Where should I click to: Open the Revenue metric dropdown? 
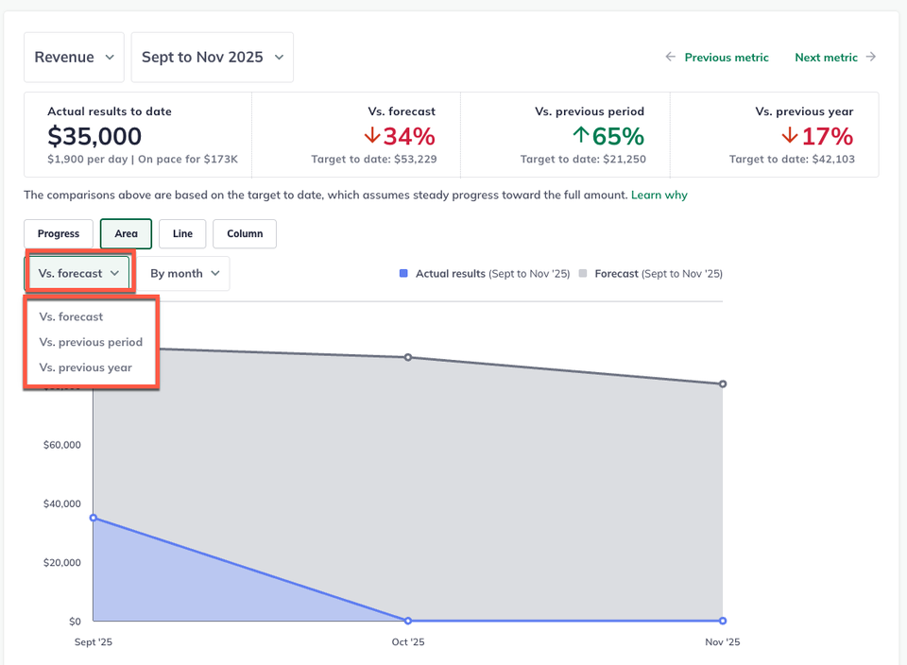click(x=74, y=58)
